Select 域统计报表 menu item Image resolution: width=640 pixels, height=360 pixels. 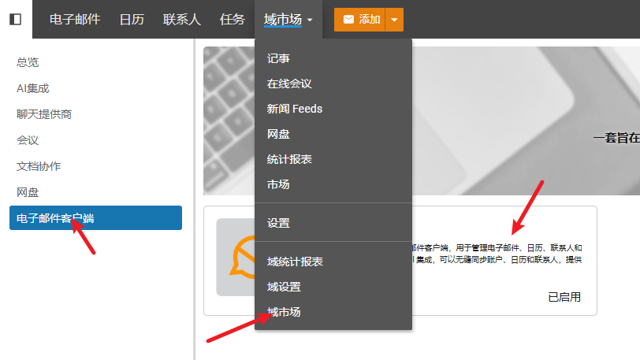(295, 262)
